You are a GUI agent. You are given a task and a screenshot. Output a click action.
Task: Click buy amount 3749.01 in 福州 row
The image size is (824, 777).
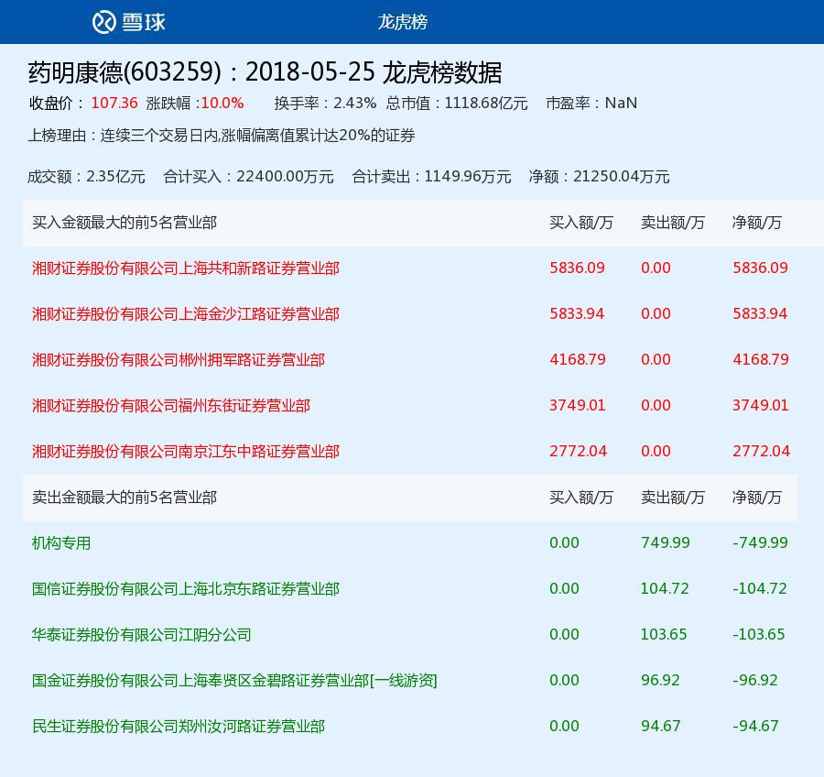[x=578, y=405]
